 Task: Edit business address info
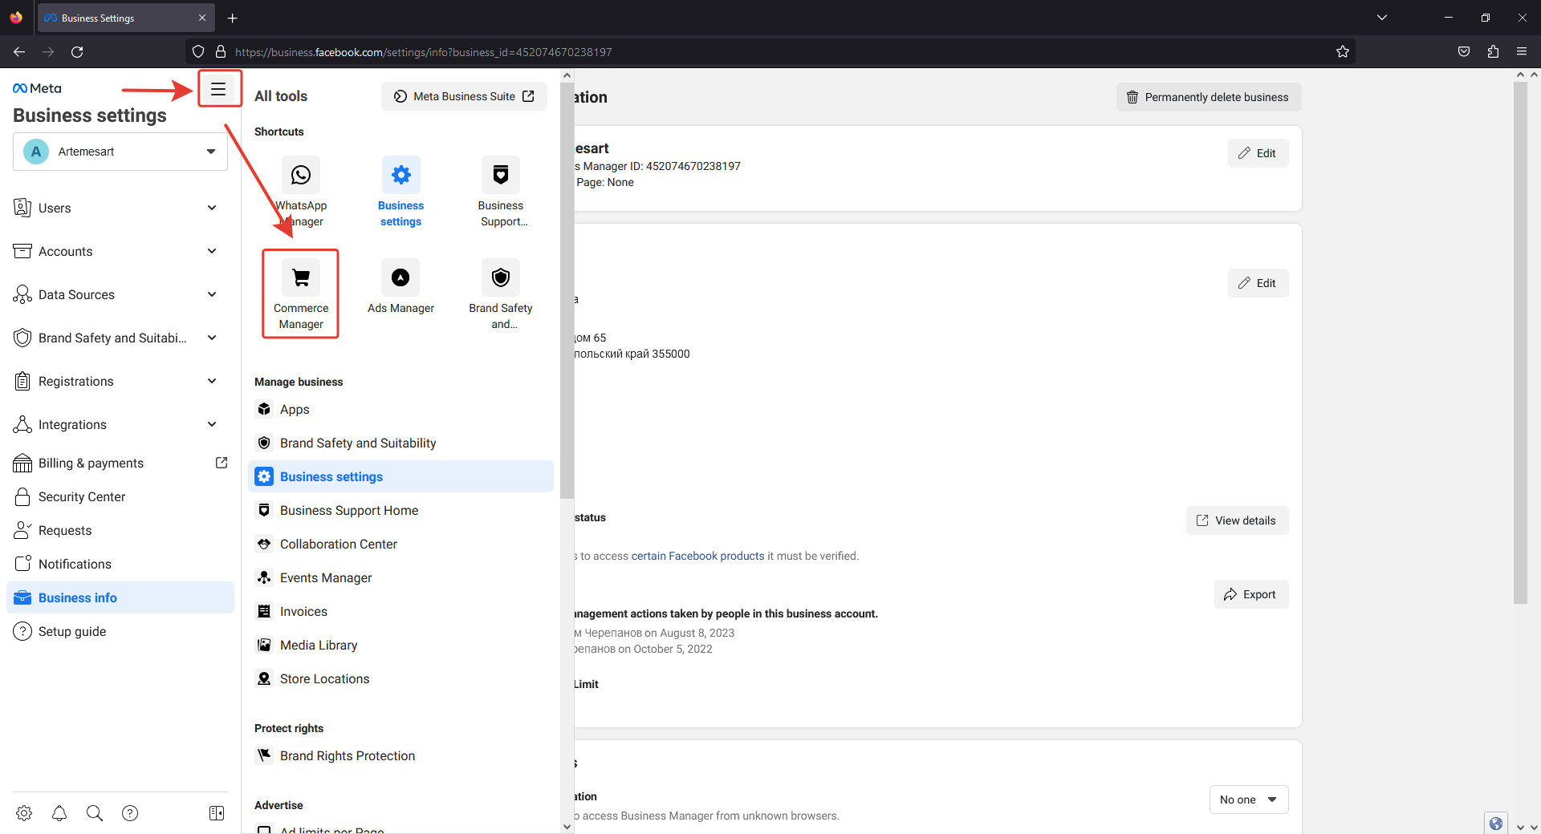pos(1258,283)
